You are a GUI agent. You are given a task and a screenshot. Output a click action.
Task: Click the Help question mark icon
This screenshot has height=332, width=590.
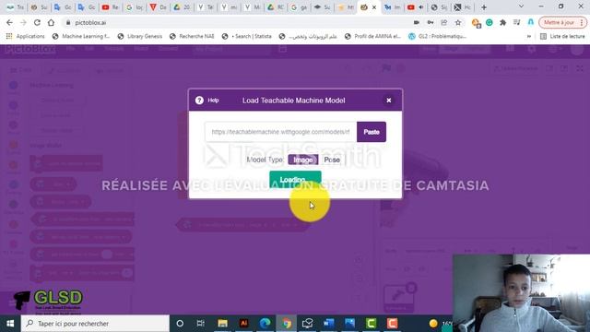(x=199, y=101)
